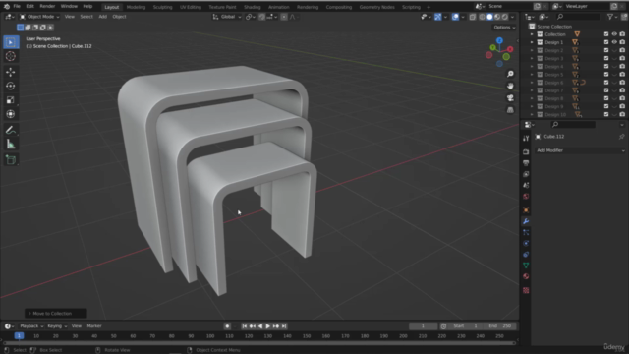Toggle auto keying record button
The width and height of the screenshot is (629, 354).
click(x=227, y=326)
